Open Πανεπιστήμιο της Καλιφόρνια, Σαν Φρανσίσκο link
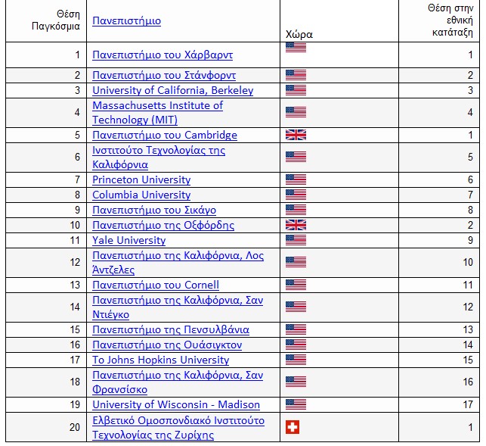This screenshot has height=446, width=486. (178, 382)
